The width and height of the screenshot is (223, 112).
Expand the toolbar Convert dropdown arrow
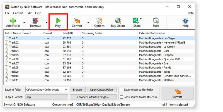tap(88, 23)
